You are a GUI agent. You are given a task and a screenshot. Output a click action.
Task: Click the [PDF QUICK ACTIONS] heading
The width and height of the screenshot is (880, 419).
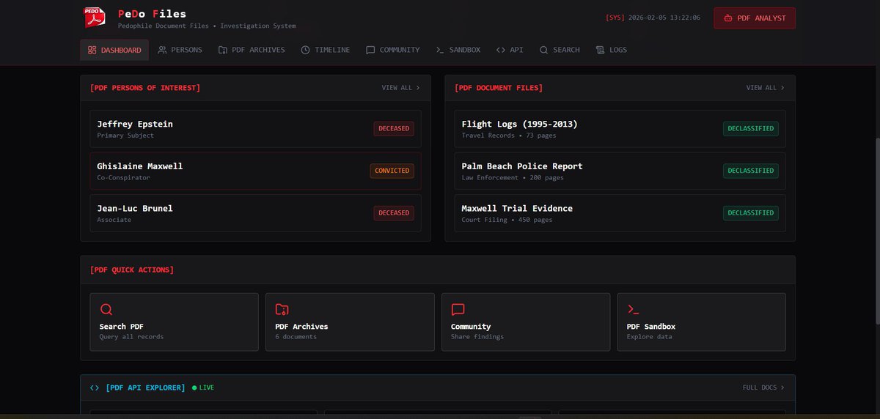point(132,270)
